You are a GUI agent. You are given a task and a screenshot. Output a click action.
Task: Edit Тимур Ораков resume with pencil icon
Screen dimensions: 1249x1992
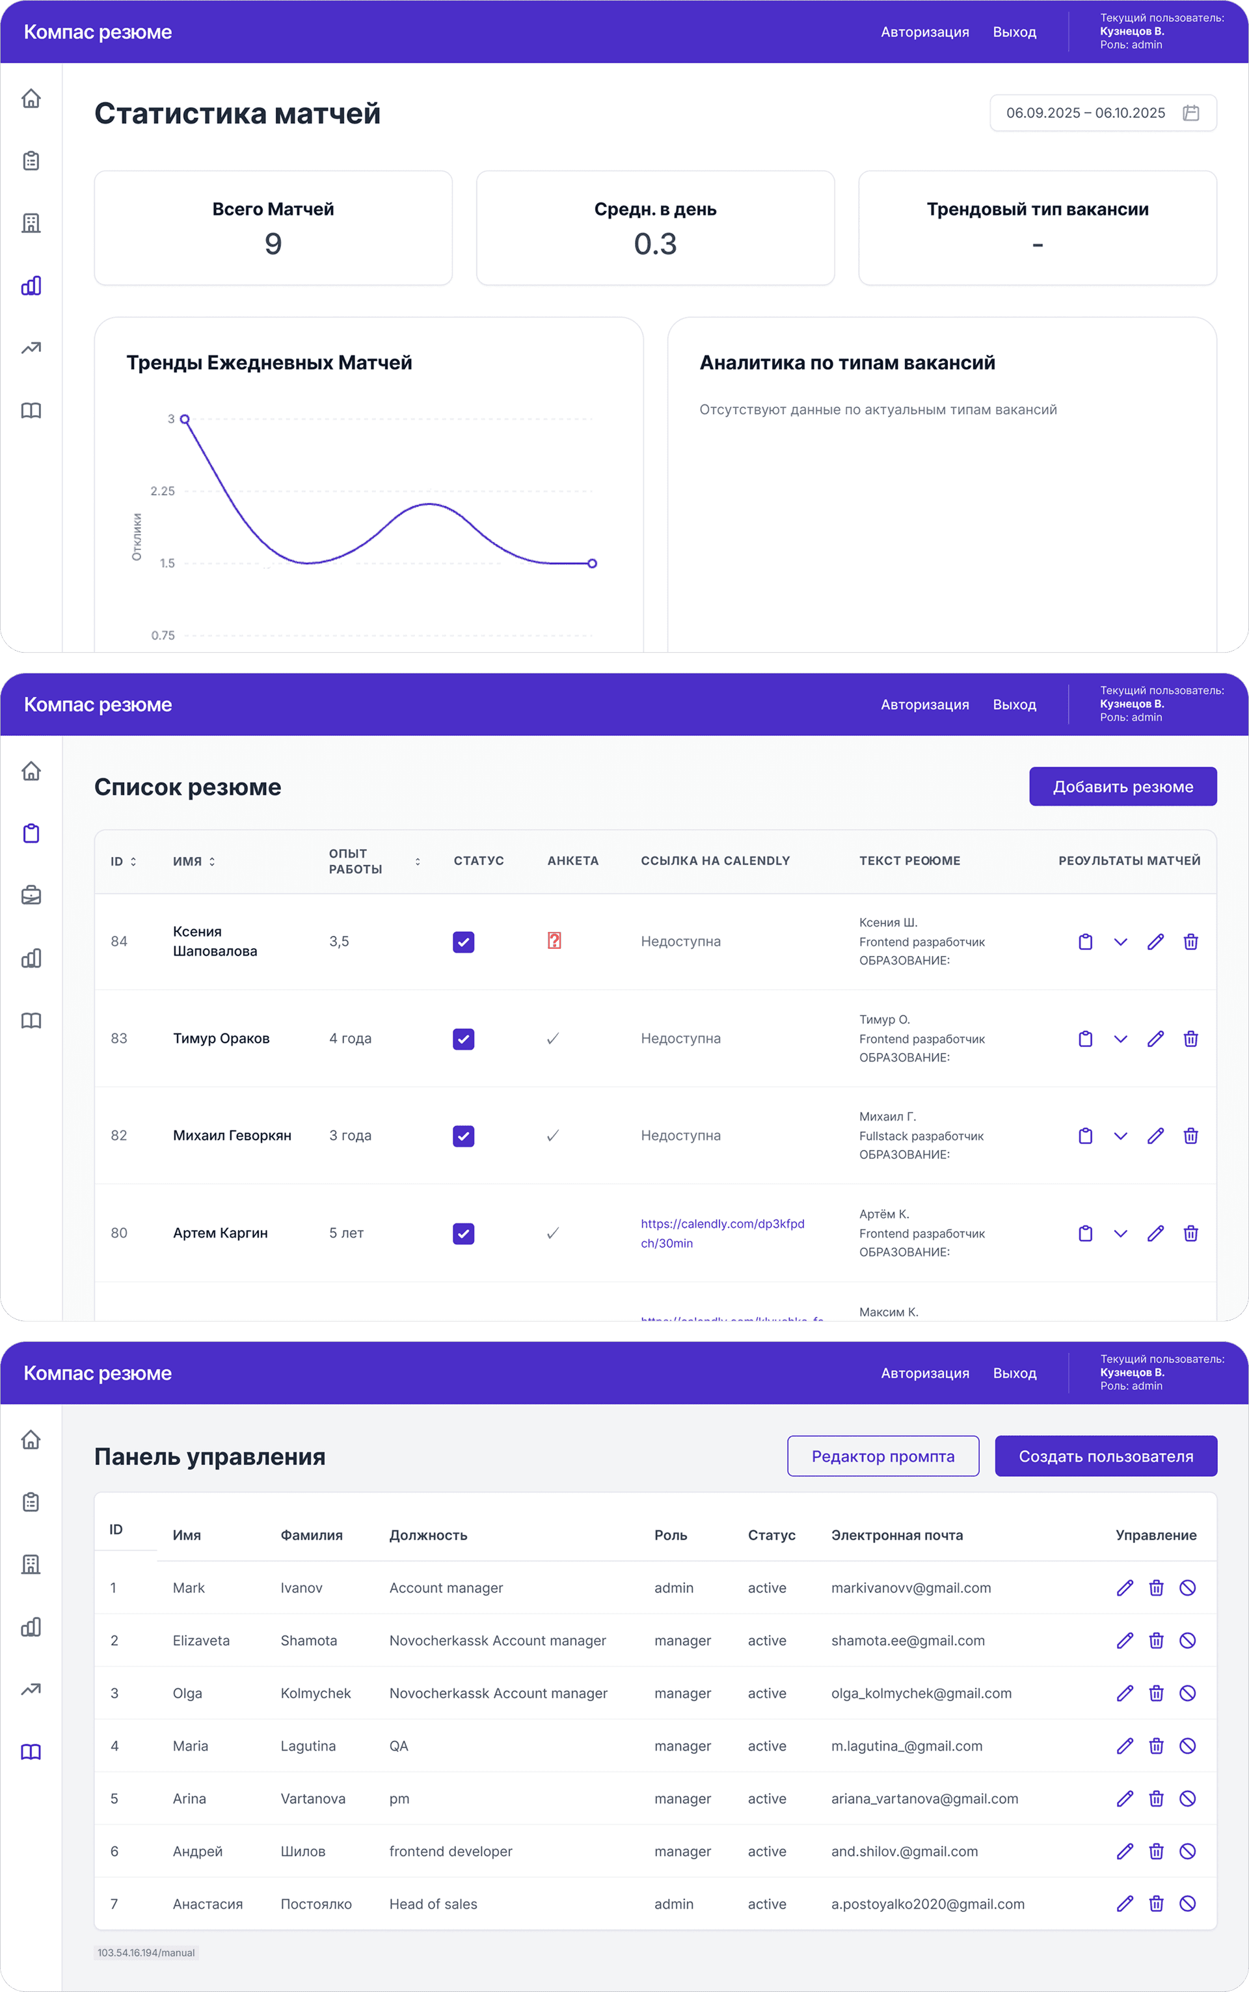coord(1155,1039)
